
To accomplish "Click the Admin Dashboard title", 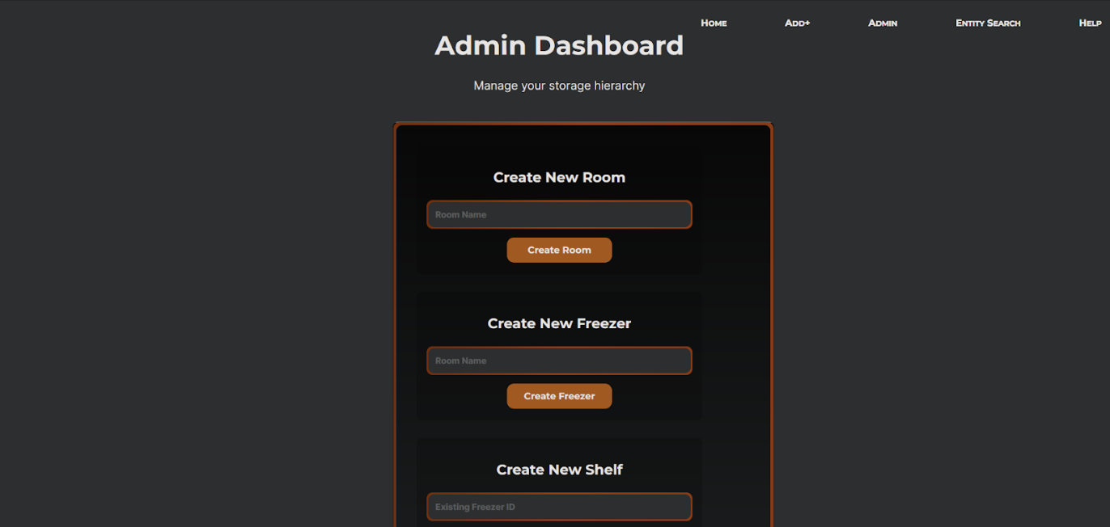I will click(559, 45).
